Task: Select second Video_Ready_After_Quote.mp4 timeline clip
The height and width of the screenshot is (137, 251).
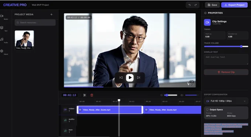Action: 172,110
